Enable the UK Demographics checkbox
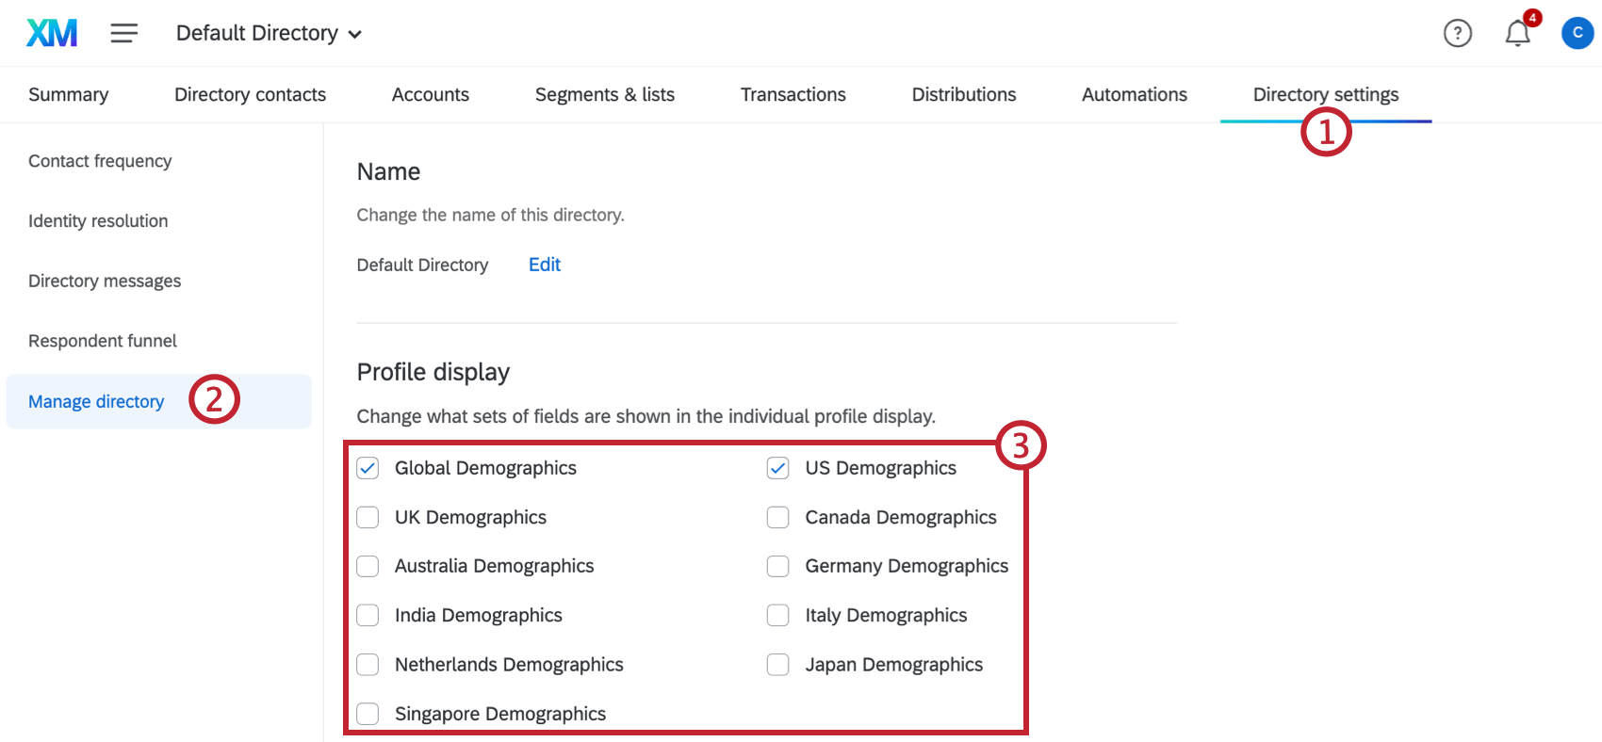The width and height of the screenshot is (1602, 742). pyautogui.click(x=368, y=517)
